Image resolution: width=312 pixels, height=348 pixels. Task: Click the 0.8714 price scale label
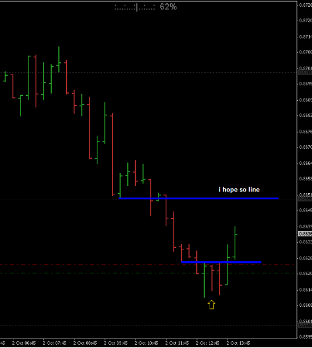pyautogui.click(x=305, y=37)
